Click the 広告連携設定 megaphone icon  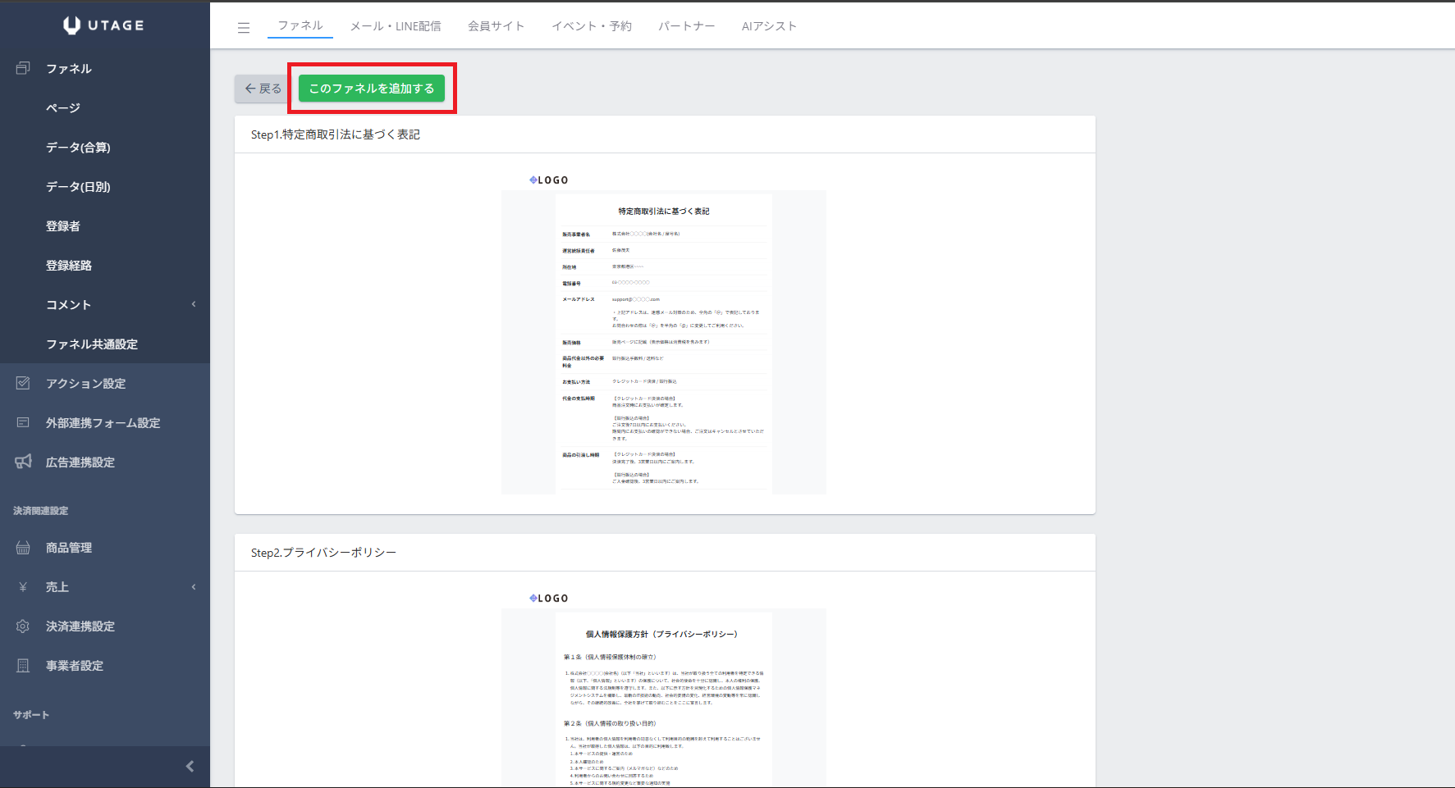point(23,462)
